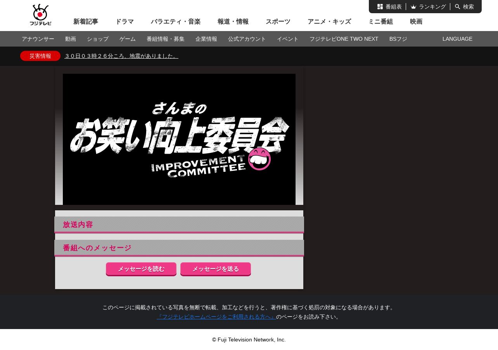Open 新着記事 menu

pos(86,22)
